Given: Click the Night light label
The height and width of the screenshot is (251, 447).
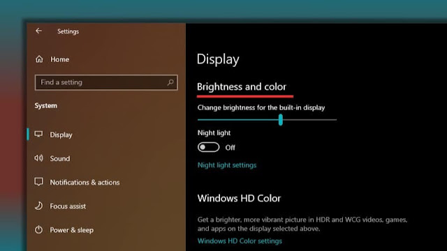Looking at the screenshot, I should [214, 133].
